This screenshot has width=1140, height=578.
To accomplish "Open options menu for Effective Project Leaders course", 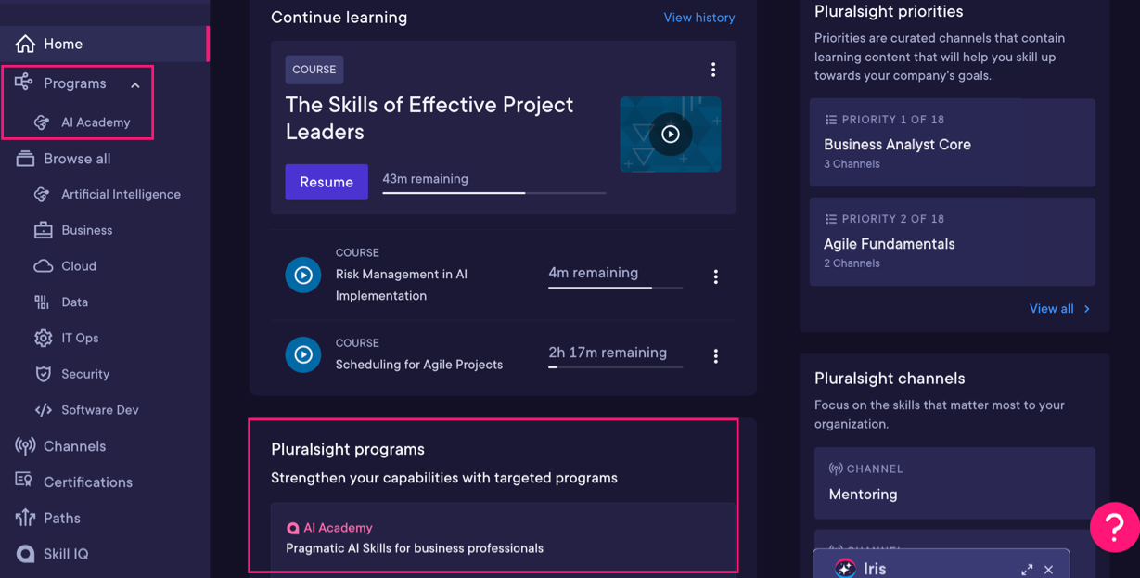I will coord(712,70).
